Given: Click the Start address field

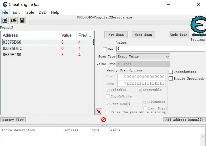Looking at the screenshot, I should point(142,77).
